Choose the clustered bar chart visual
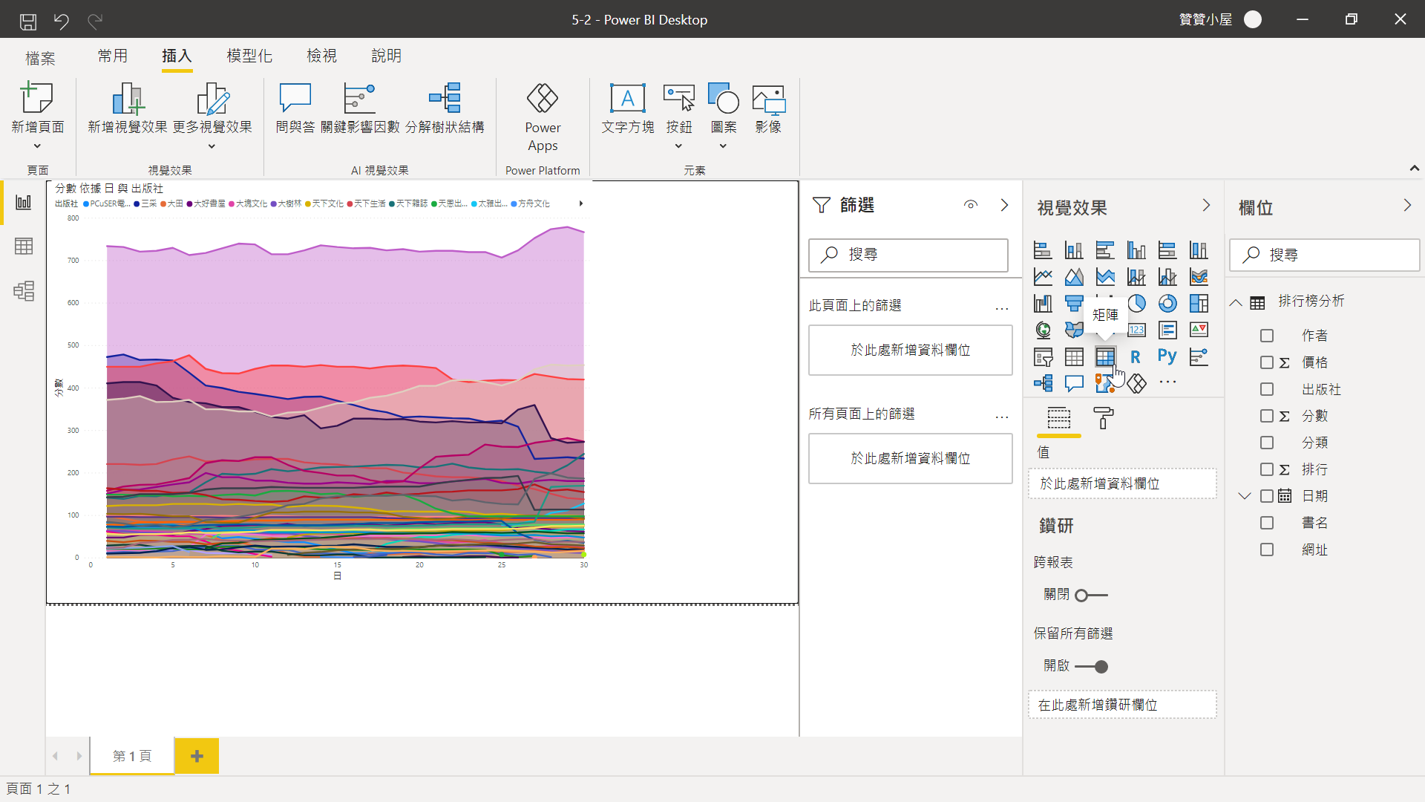This screenshot has width=1425, height=802. (x=1105, y=250)
